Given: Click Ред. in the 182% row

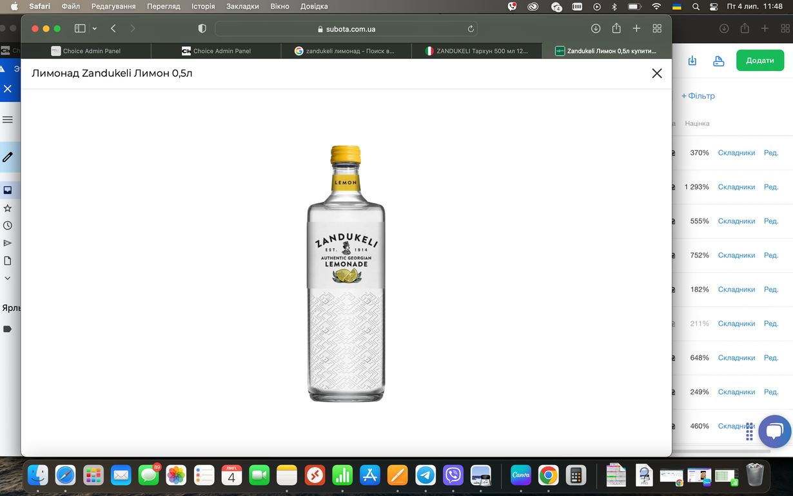Looking at the screenshot, I should (771, 290).
